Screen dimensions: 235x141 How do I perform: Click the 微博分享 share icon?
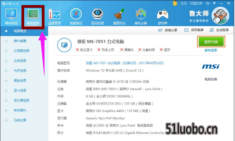[160, 30]
